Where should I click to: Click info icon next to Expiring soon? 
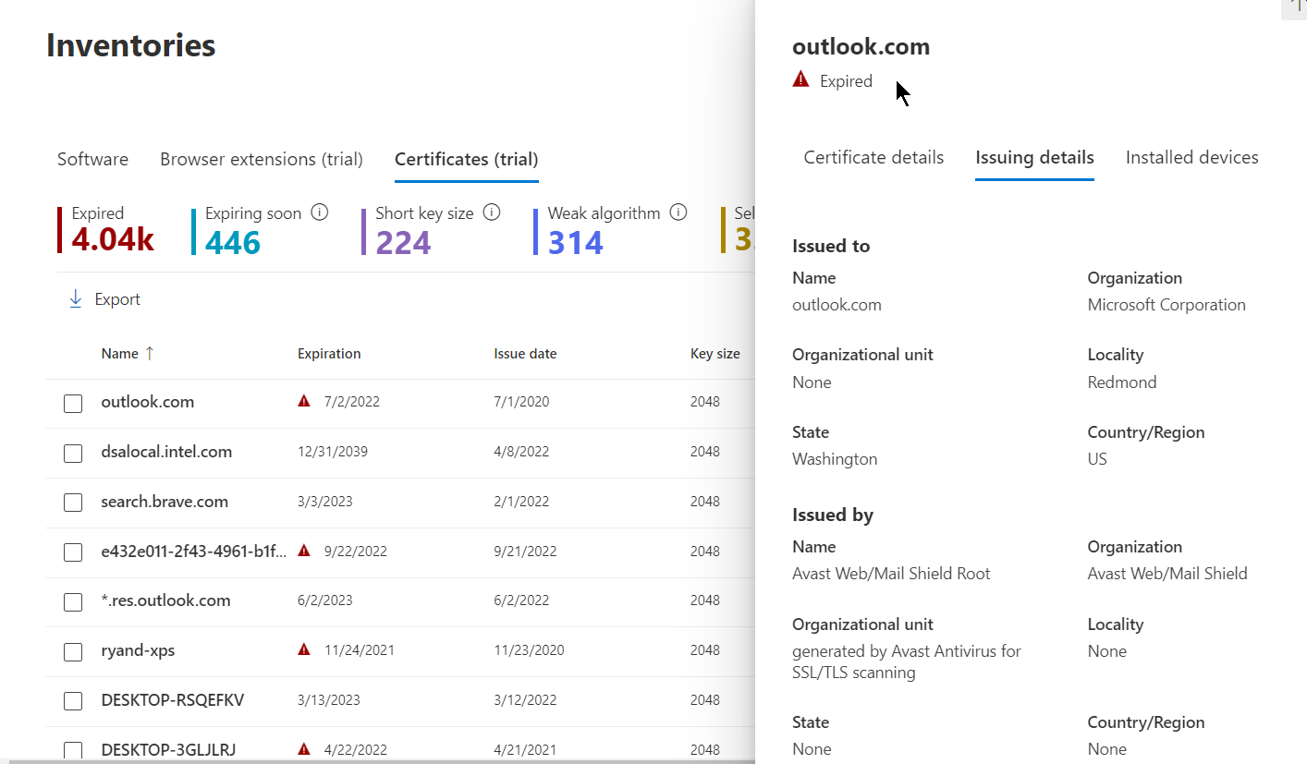(x=320, y=213)
